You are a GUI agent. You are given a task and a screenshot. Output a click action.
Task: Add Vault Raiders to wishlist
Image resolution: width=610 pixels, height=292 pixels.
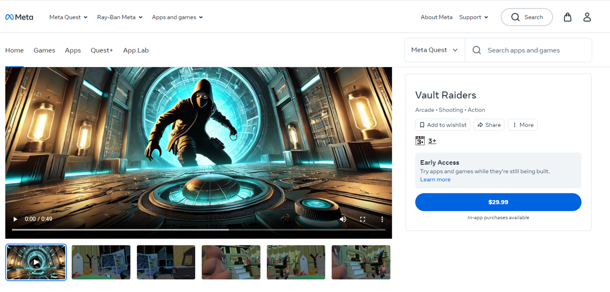point(443,125)
